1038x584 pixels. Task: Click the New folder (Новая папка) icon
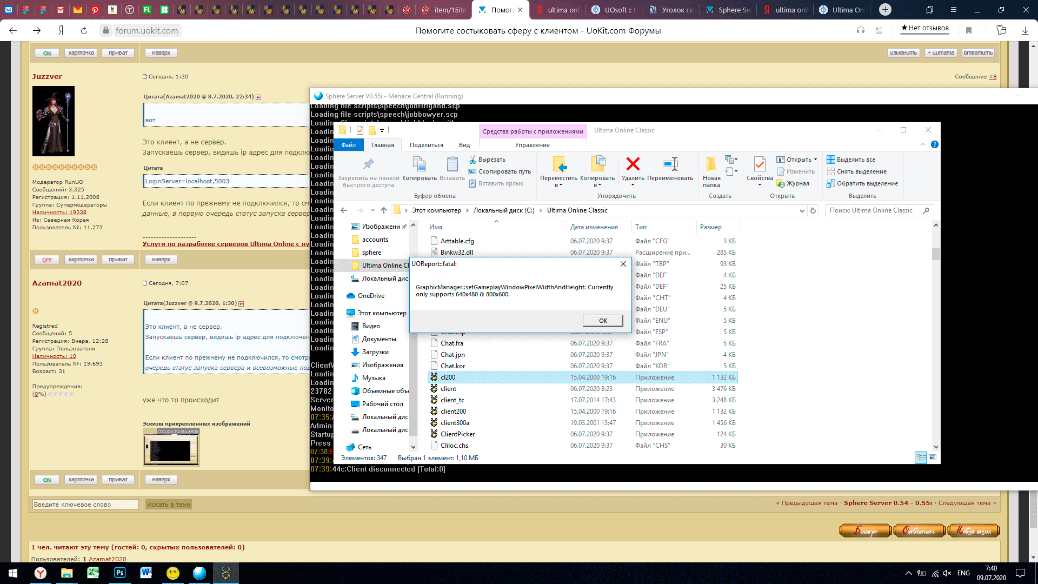[x=711, y=164]
